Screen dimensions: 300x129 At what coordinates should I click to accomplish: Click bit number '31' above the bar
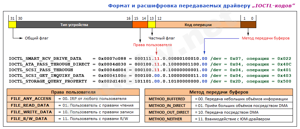pyautogui.click(x=12, y=18)
